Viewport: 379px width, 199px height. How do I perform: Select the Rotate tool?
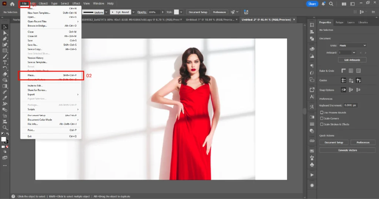[5, 68]
